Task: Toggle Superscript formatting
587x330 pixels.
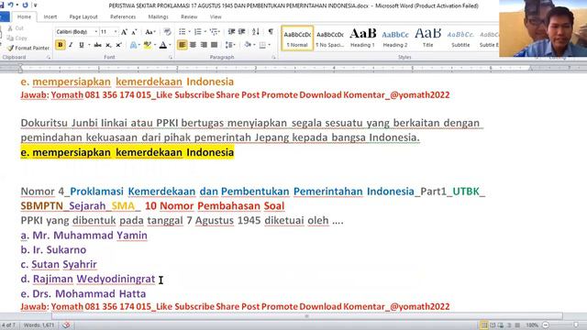Action: pyautogui.click(x=118, y=45)
